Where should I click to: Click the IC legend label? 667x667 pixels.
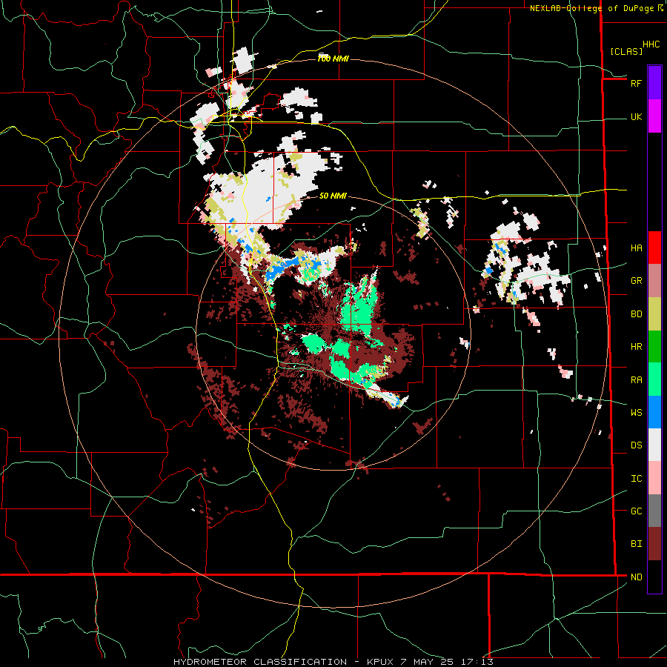[x=636, y=478]
